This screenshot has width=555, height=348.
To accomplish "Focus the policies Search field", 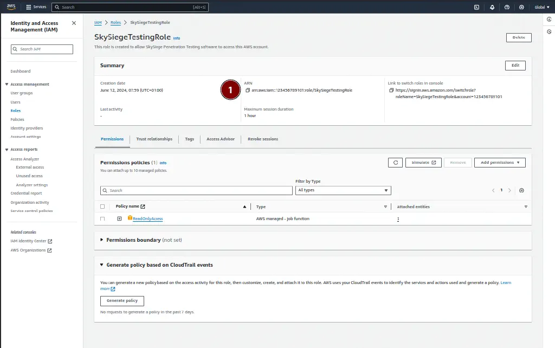I will click(196, 190).
